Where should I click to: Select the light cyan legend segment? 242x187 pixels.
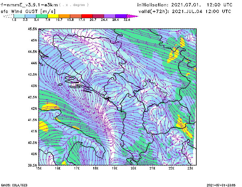(19, 16)
